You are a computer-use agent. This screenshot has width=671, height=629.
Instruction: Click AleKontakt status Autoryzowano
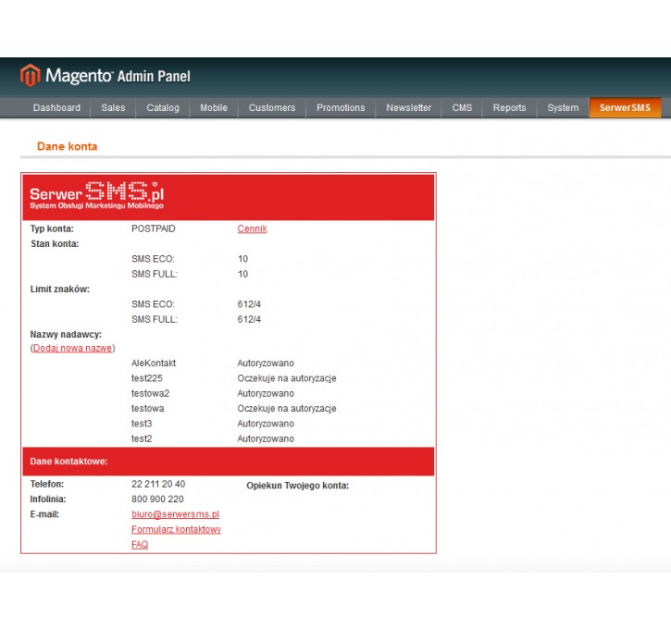266,363
